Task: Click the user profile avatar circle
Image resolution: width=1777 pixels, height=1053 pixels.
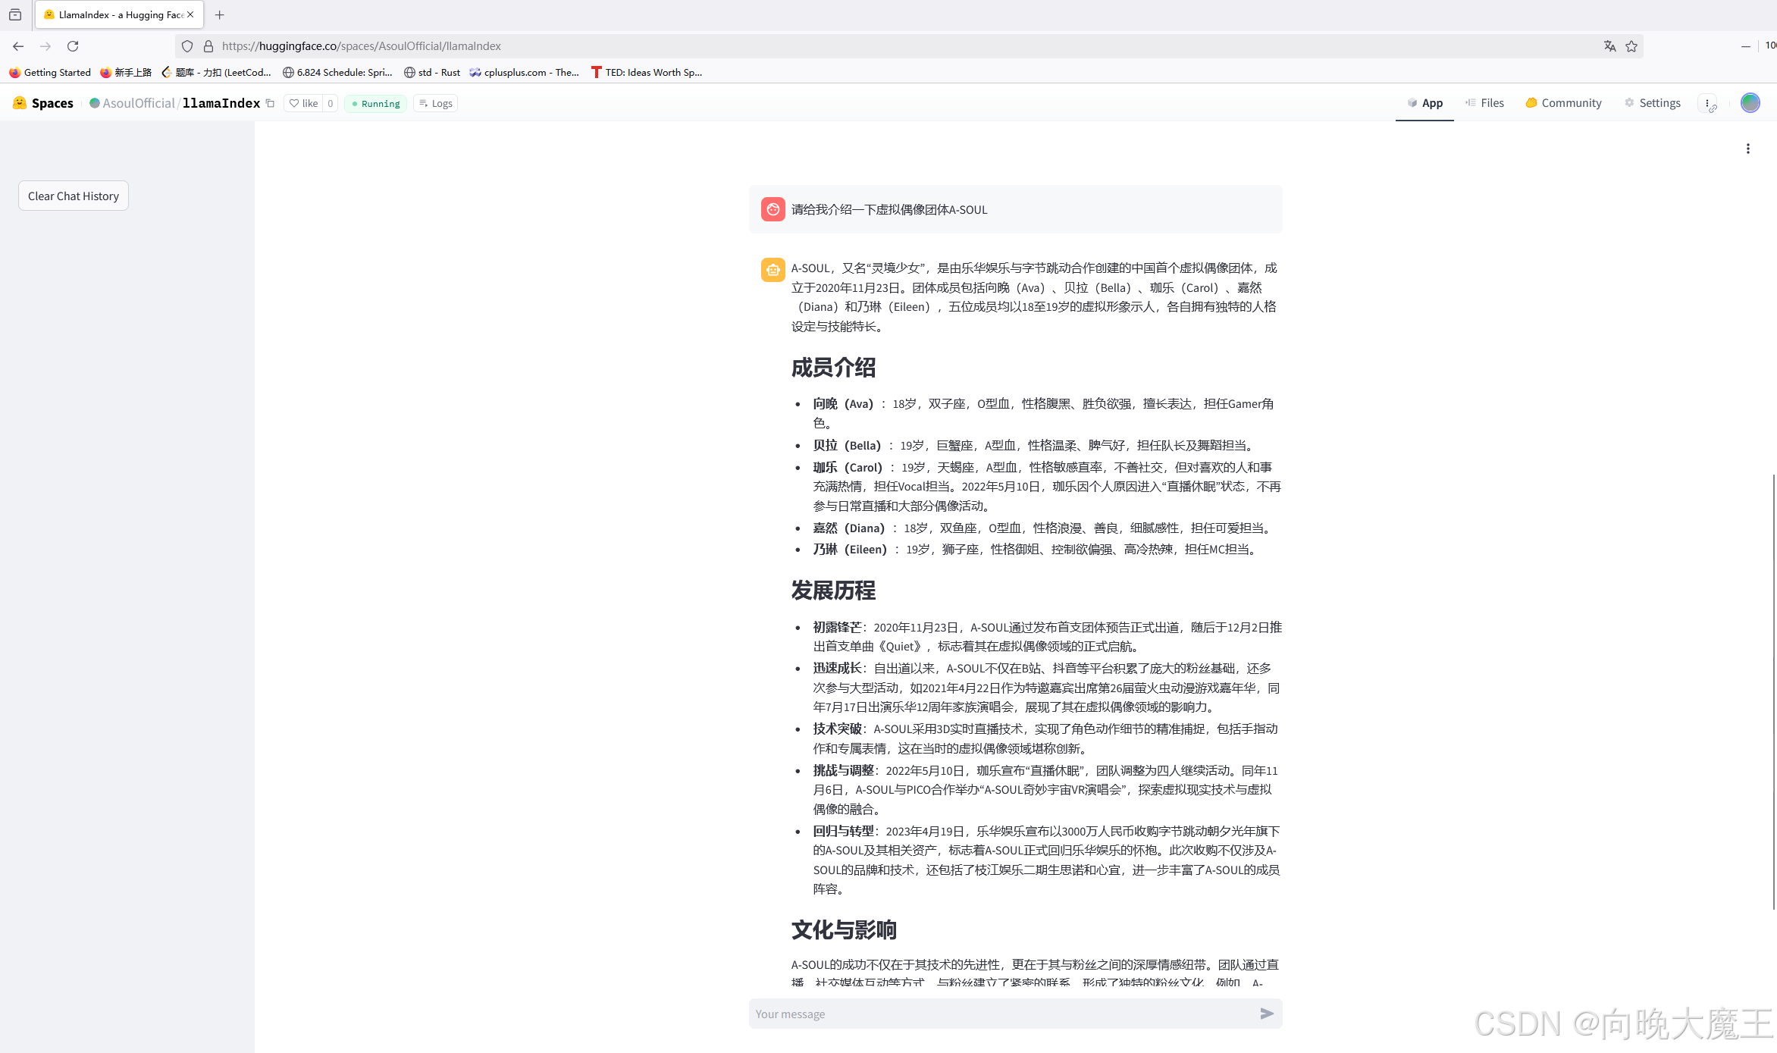Action: [1750, 103]
